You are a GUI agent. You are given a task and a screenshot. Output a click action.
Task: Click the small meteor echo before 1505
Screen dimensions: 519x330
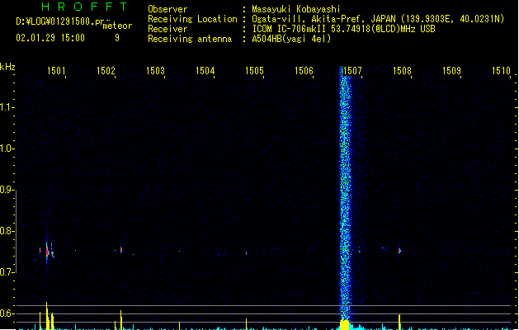pyautogui.click(x=246, y=253)
